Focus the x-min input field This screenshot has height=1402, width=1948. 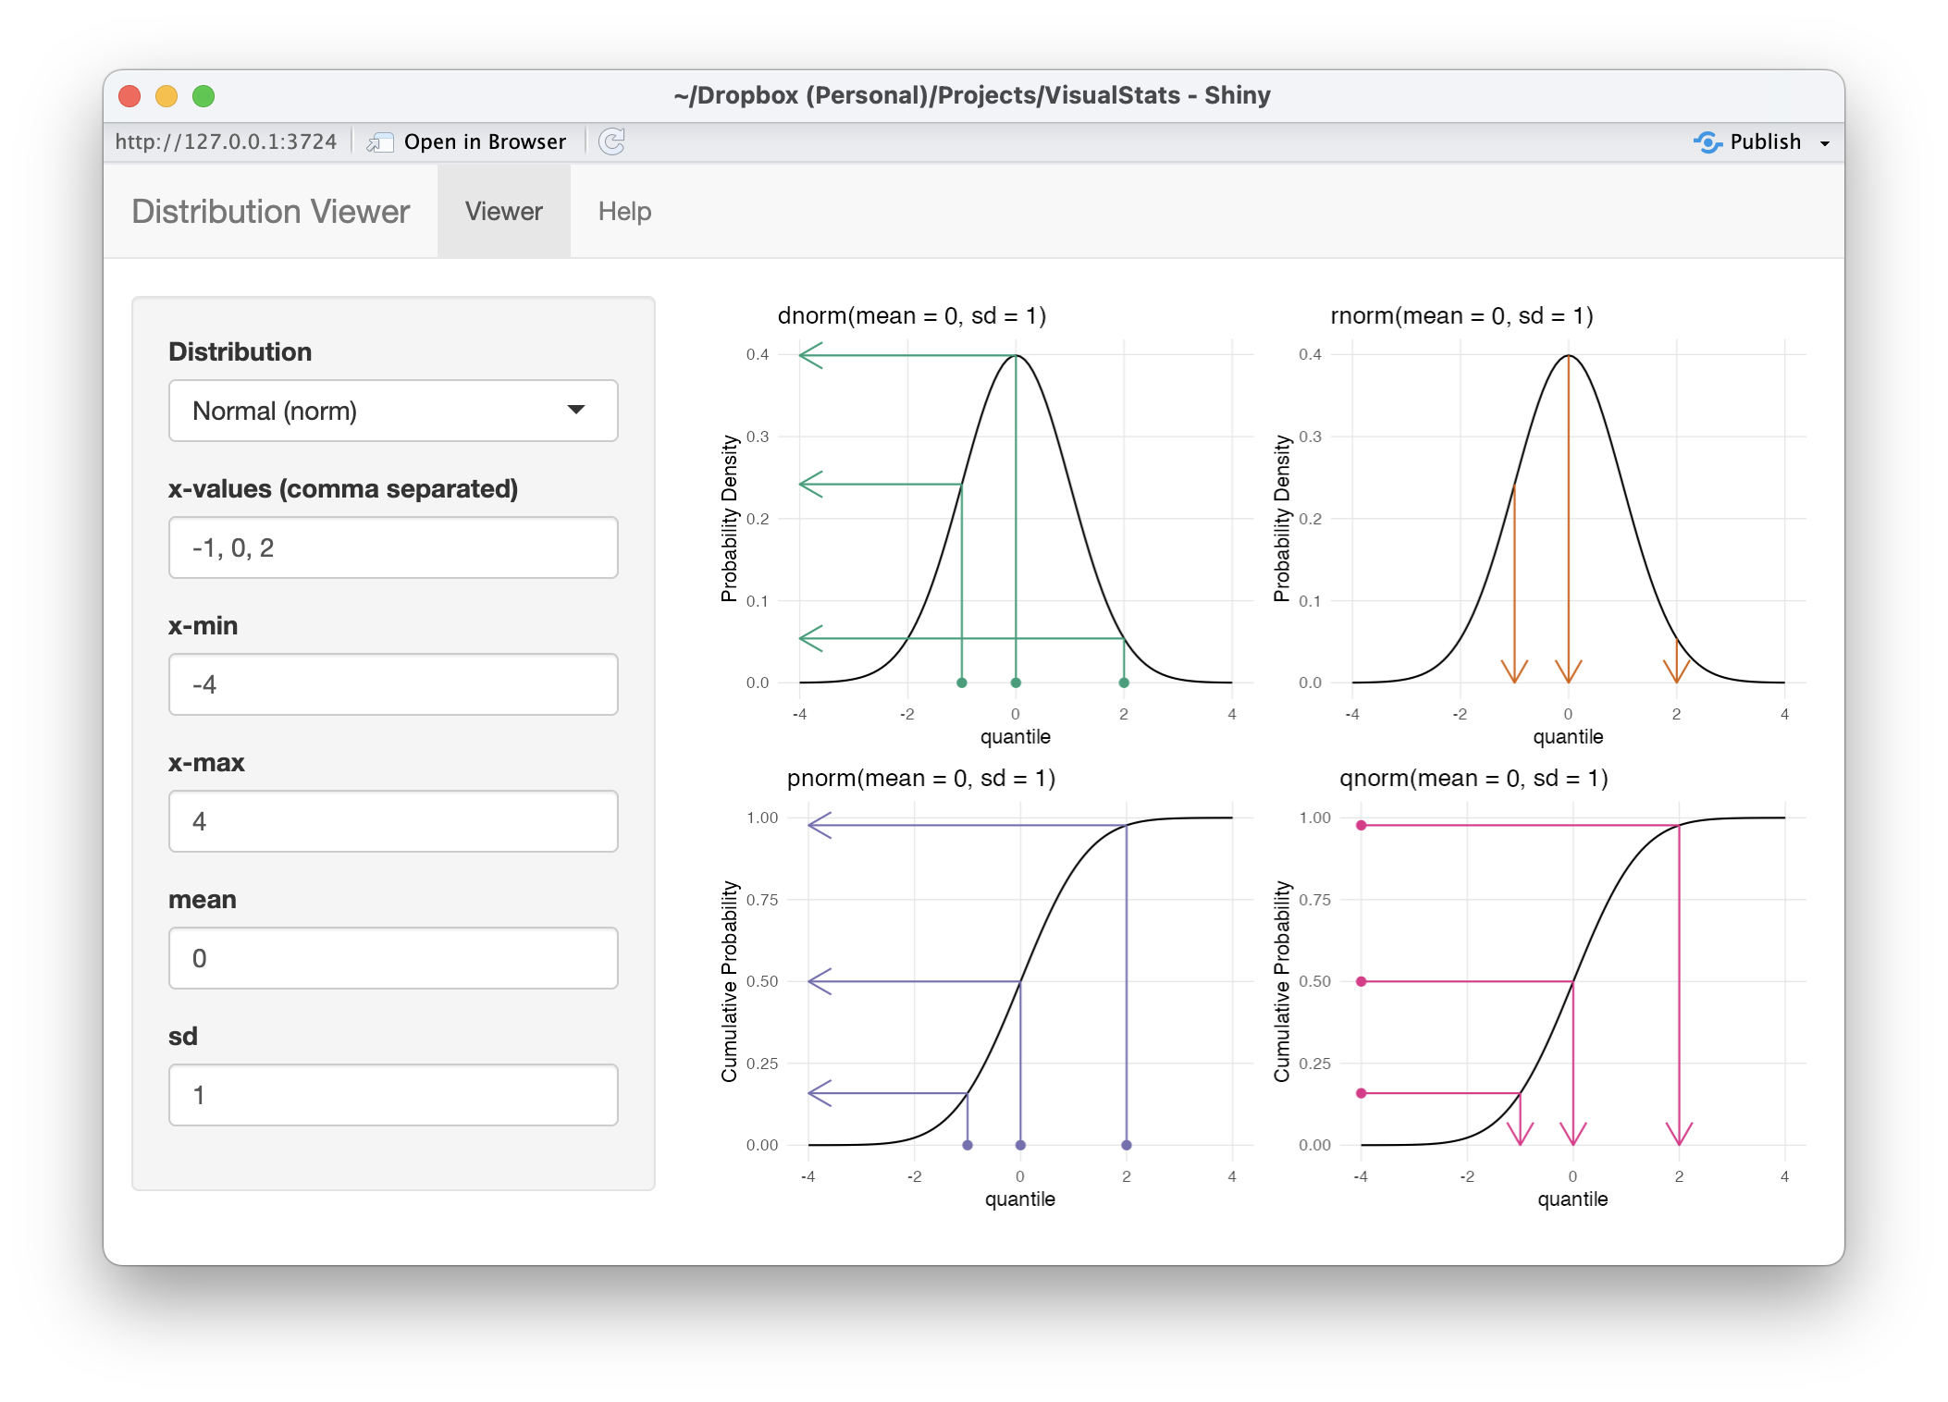[x=393, y=684]
